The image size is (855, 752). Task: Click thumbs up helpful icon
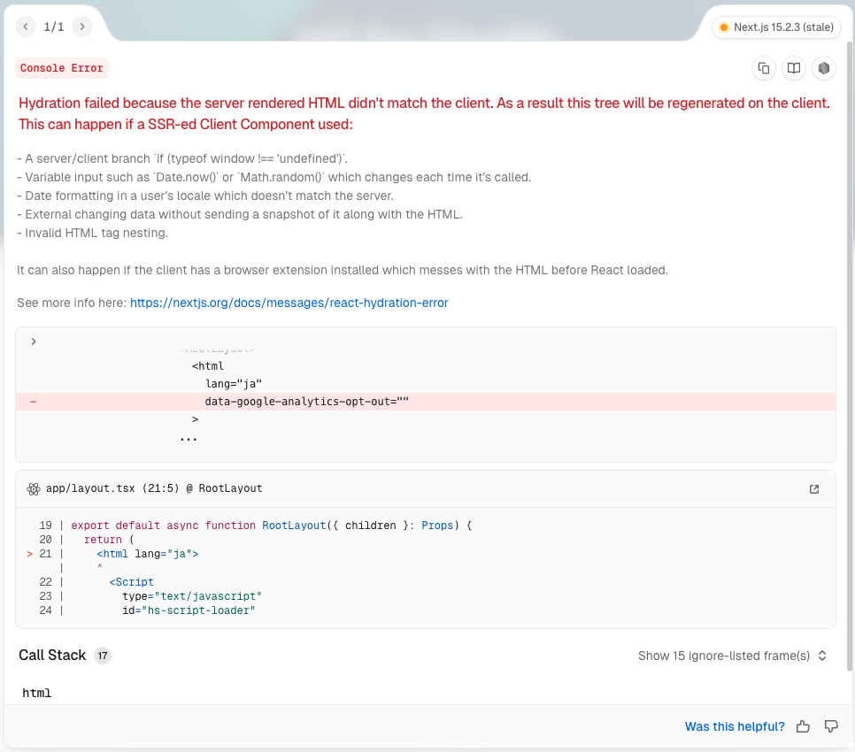pyautogui.click(x=803, y=726)
